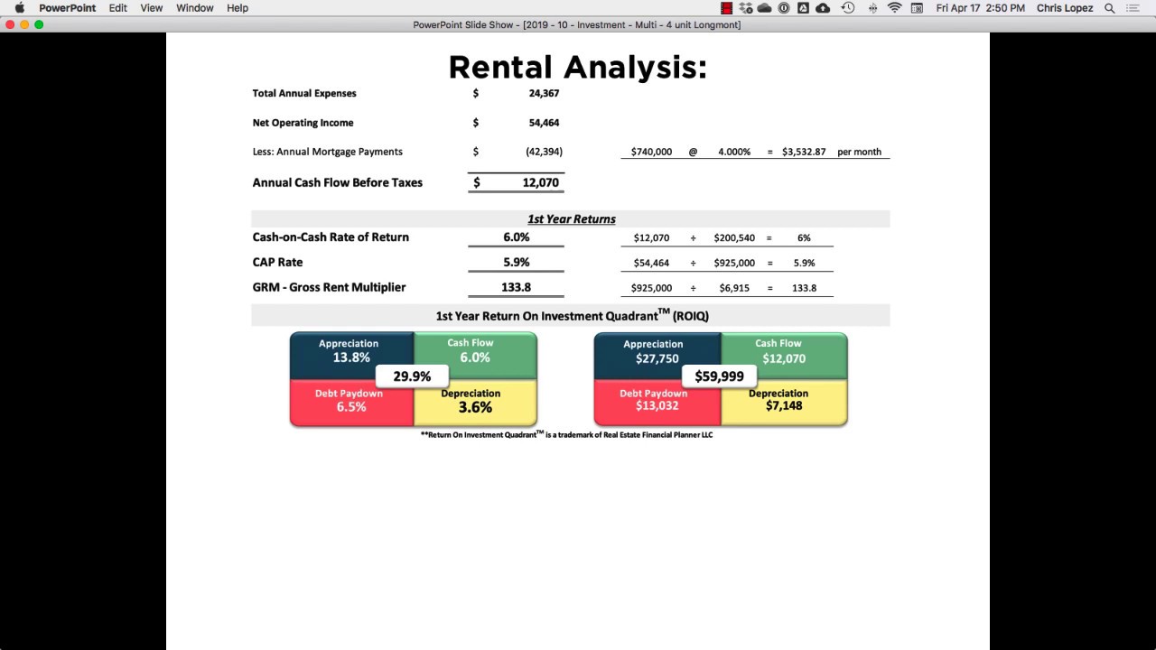Click the 5.9% underlined CAP rate value

pos(517,262)
